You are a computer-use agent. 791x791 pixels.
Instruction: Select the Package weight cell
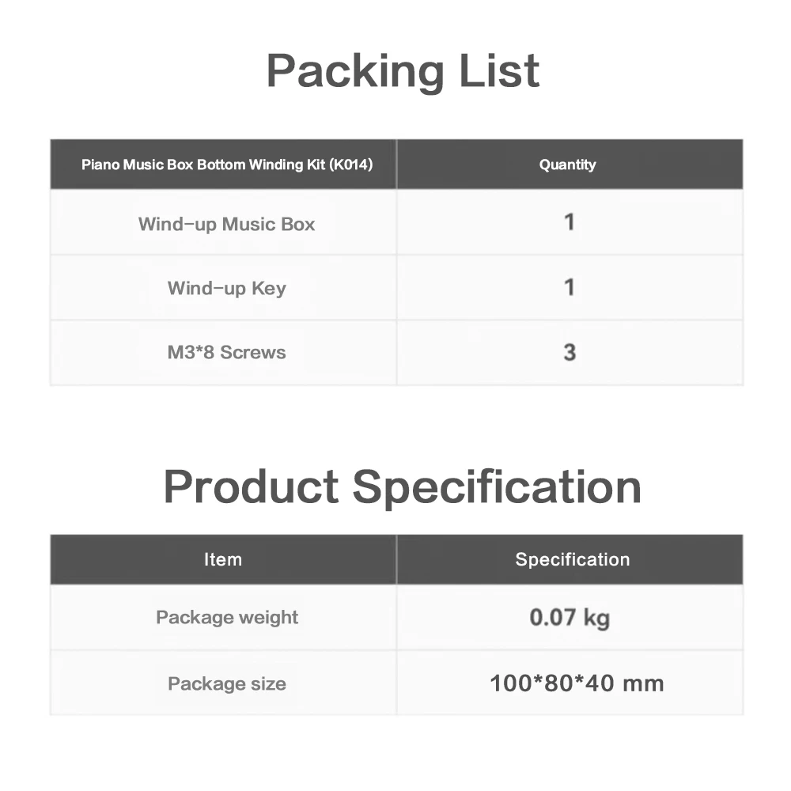(x=227, y=617)
